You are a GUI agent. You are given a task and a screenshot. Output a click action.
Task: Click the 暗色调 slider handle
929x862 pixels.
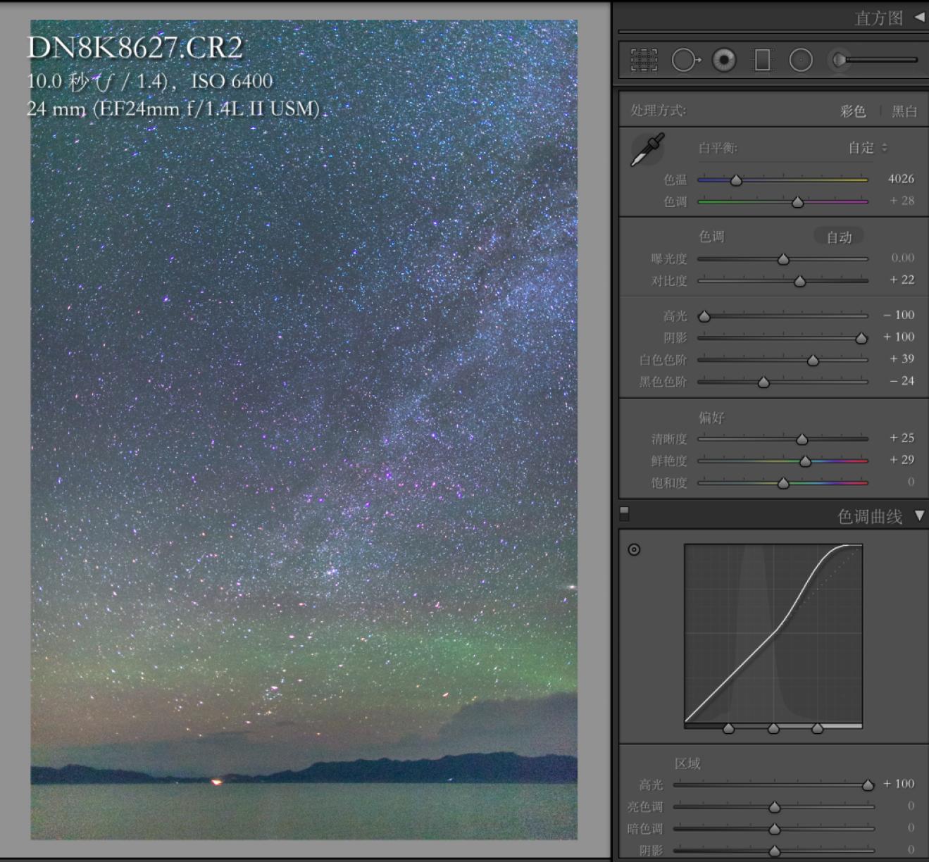774,829
